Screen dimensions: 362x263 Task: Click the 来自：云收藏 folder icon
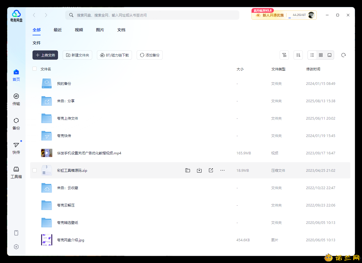tap(47, 188)
